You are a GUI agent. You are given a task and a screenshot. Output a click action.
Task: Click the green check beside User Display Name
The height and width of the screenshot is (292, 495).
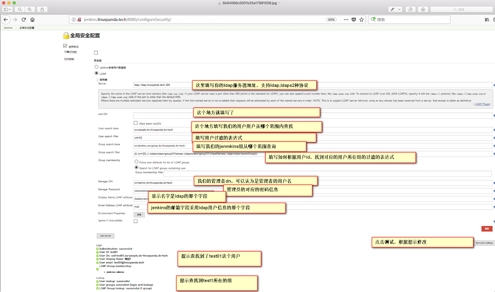click(97, 259)
